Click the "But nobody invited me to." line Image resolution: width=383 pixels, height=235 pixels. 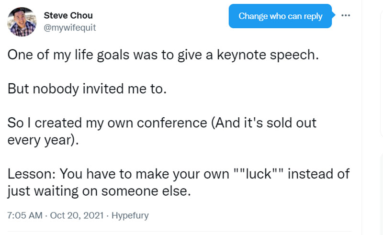pyautogui.click(x=87, y=89)
